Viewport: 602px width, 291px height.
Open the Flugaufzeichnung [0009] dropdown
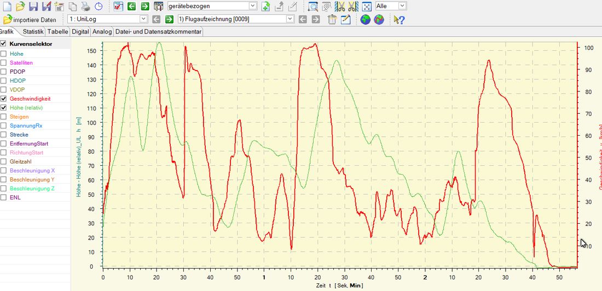click(x=290, y=19)
